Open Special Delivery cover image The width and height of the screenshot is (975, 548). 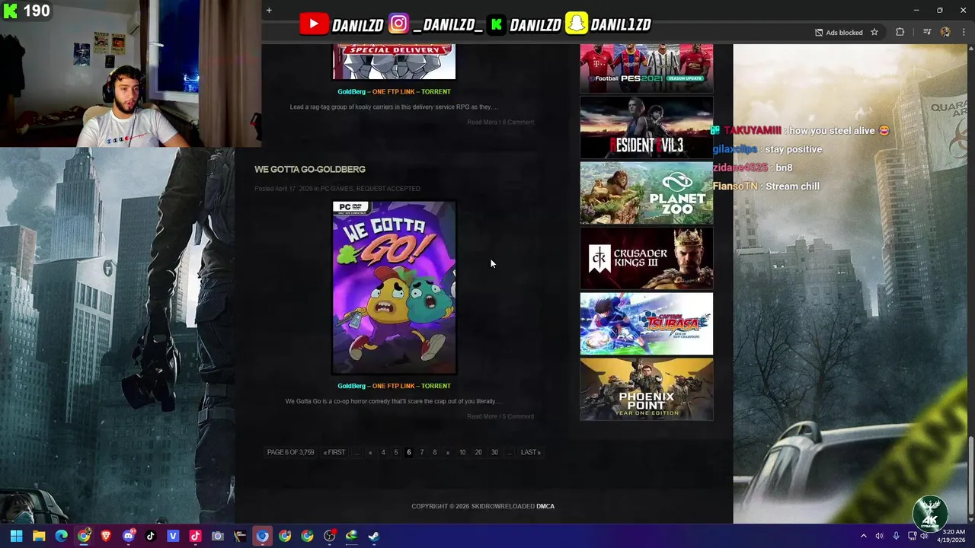394,62
